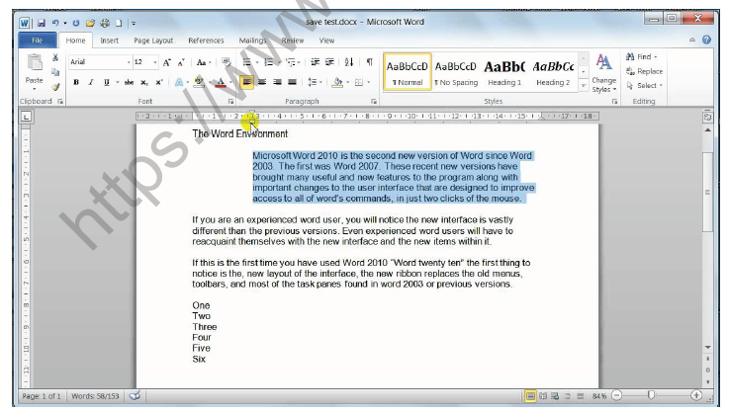Apply Superscript formatting
729x413 pixels.
coord(159,82)
